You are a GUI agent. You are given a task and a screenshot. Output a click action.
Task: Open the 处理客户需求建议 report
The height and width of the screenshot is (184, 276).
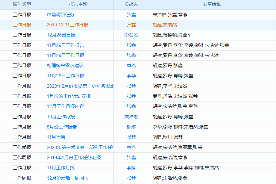(x=65, y=66)
